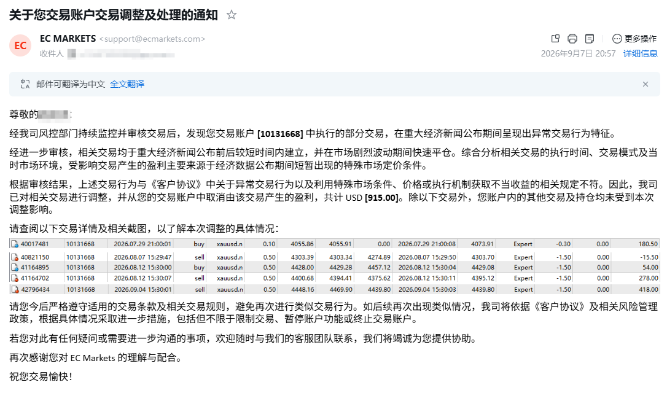Click price 4469.90 in last row

click(341, 290)
